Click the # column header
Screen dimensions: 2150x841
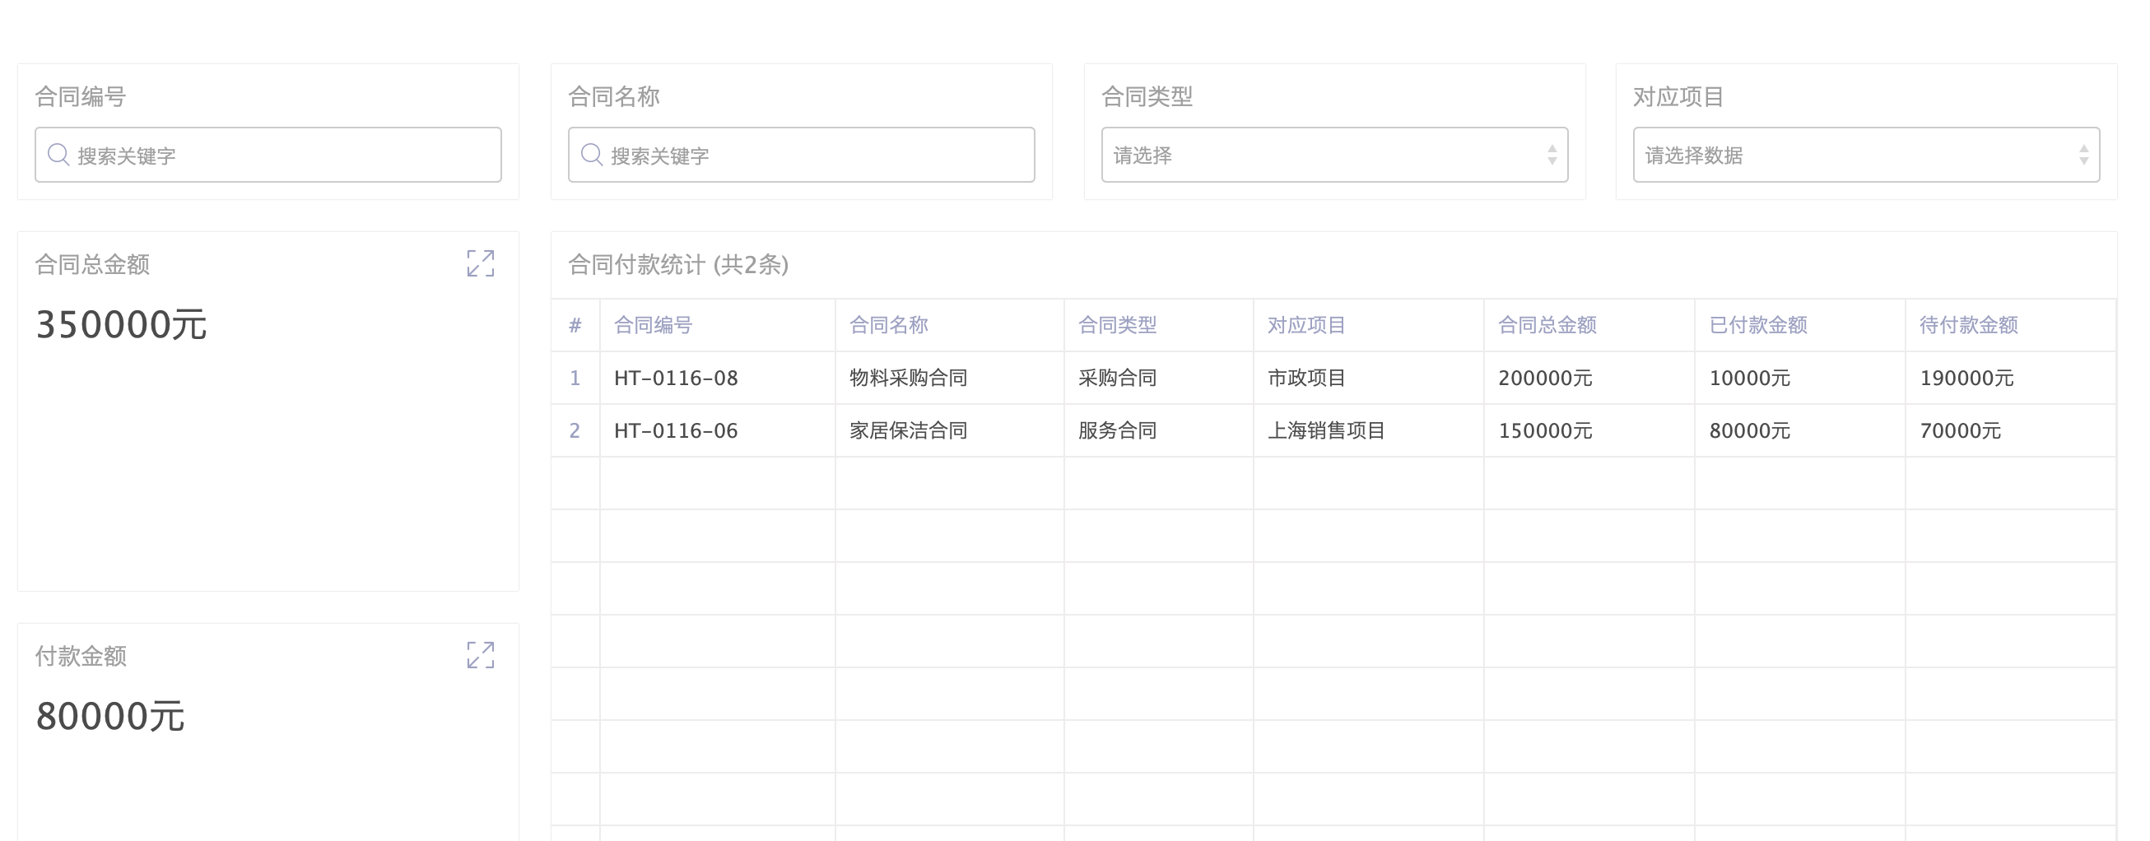coord(575,325)
